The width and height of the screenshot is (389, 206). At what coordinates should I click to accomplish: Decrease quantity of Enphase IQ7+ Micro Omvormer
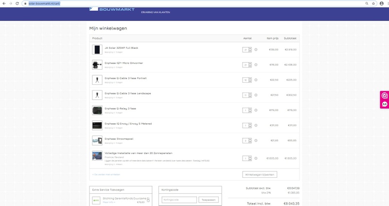(250, 66)
